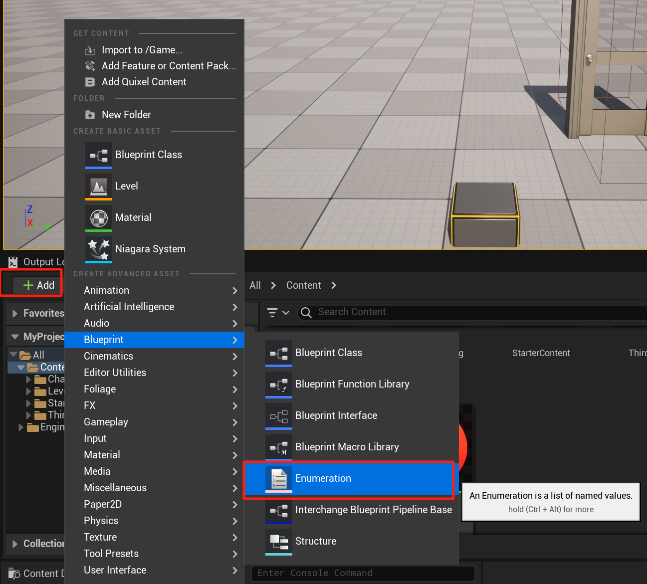
Task: Open the Material submenu in advanced assets
Action: tap(155, 455)
